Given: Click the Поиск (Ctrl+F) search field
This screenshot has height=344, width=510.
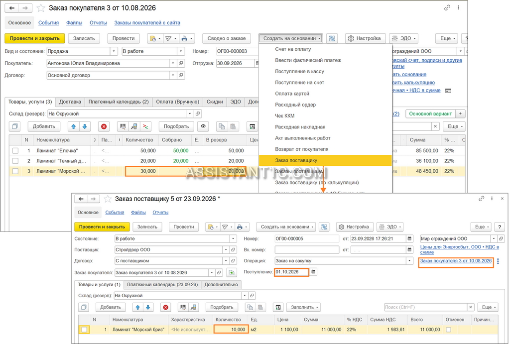Looking at the screenshot, I should tap(426, 307).
